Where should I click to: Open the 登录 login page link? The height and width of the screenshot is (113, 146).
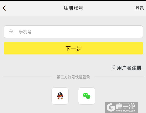[139, 8]
